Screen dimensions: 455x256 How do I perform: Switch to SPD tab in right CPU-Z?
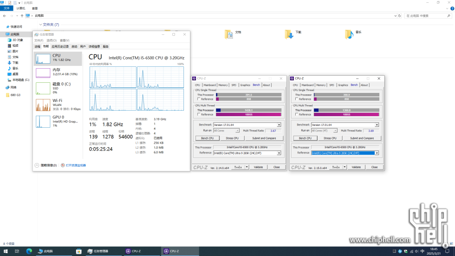[331, 85]
